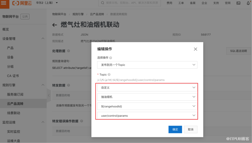Open the 抽油烟机 product dropdown
Viewport: 252px width, 143px height.
(x=147, y=97)
